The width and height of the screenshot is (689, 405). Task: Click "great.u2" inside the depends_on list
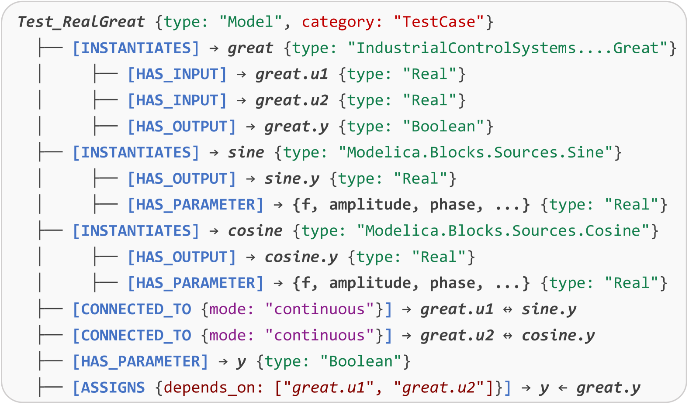[x=439, y=388]
